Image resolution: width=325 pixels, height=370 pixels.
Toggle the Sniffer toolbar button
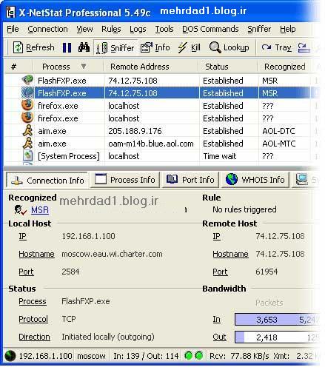click(x=115, y=47)
